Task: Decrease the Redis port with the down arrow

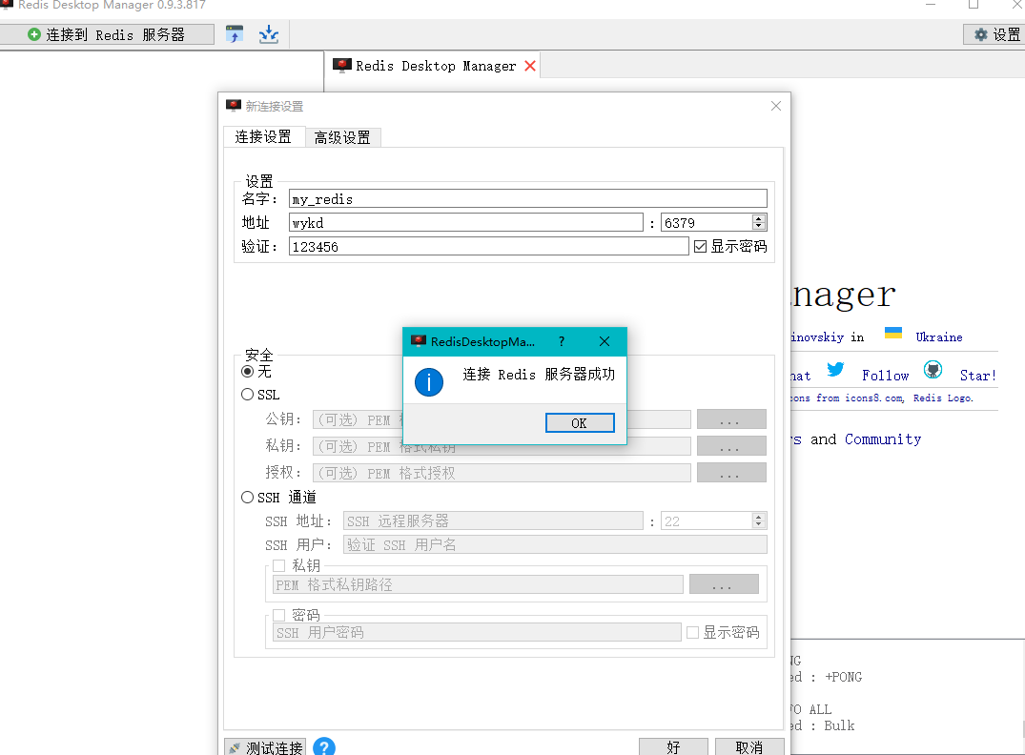Action: [x=758, y=227]
